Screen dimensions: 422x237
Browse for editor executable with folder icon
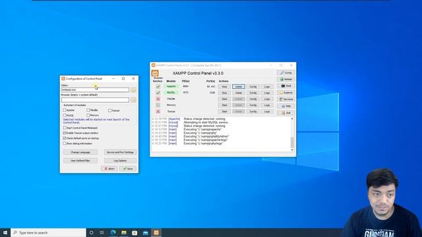point(133,90)
